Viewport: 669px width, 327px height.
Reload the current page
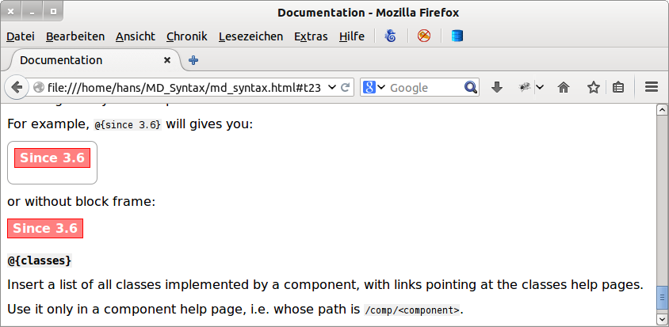click(x=346, y=87)
